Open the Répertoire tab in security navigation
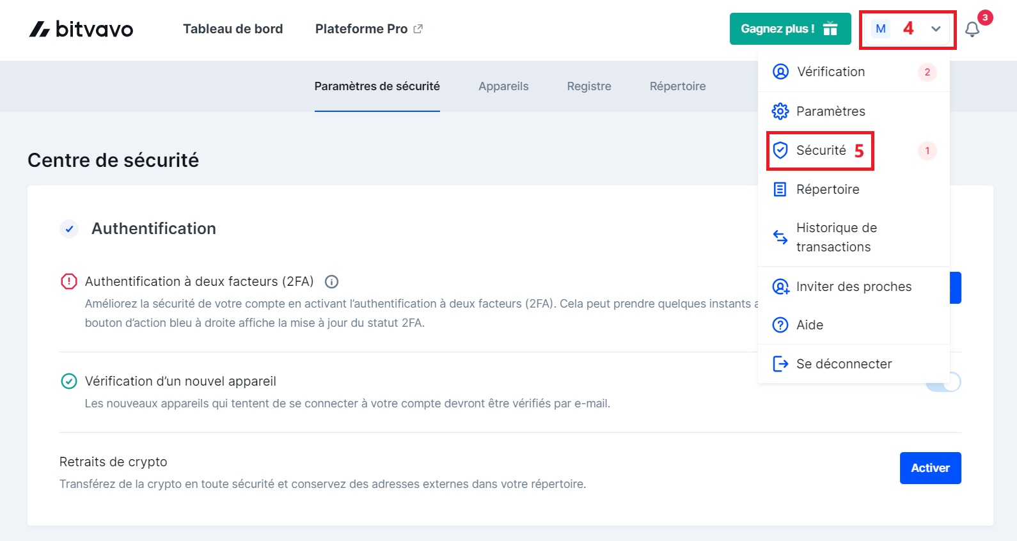 tap(677, 86)
